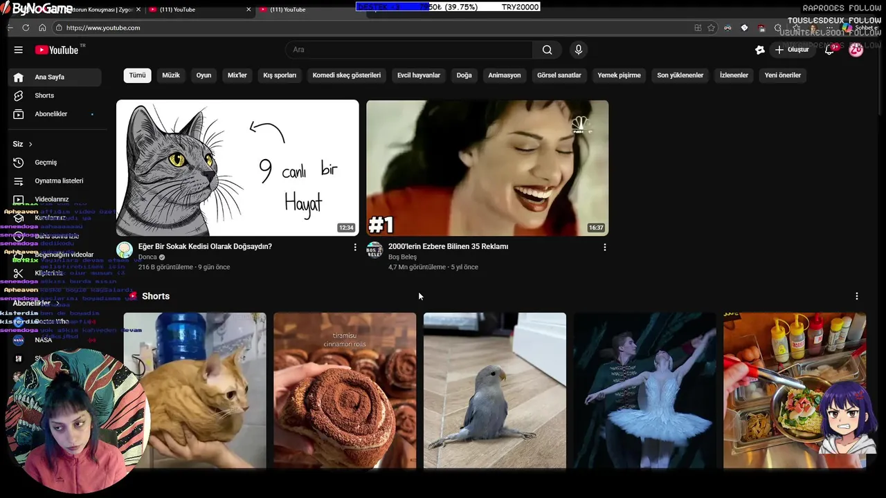Image resolution: width=886 pixels, height=498 pixels.
Task: Open the YouTube hamburger guide menu
Action: (x=19, y=50)
